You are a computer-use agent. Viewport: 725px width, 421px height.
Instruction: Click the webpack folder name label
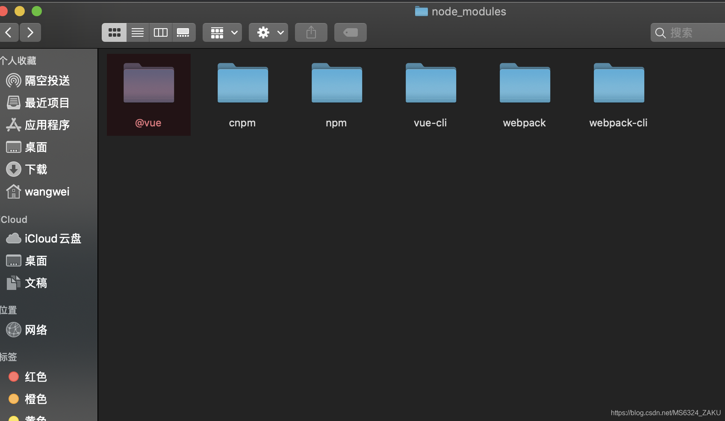tap(525, 123)
